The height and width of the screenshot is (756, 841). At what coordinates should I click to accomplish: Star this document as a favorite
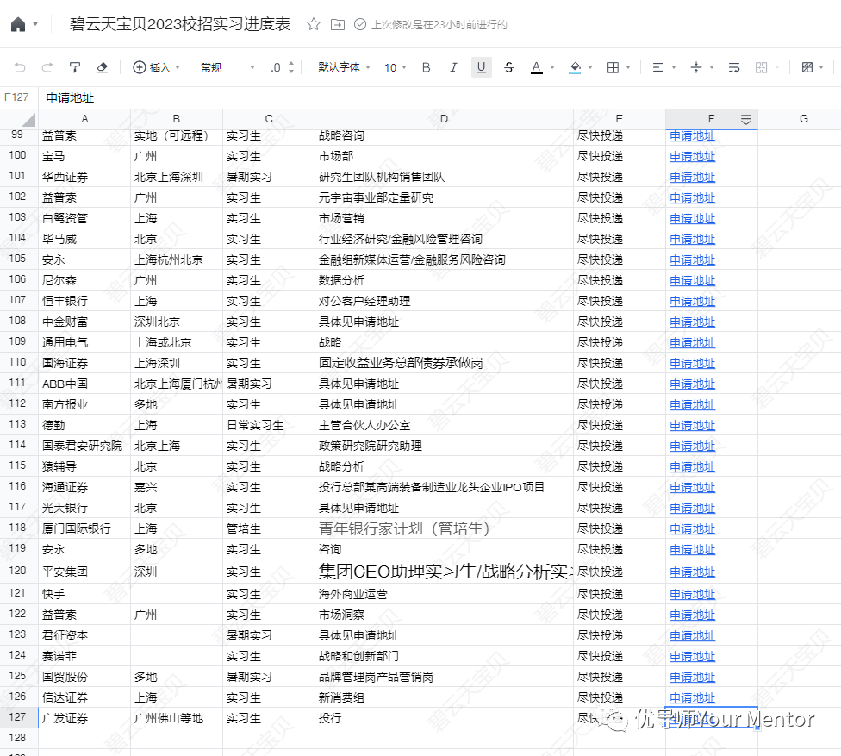(314, 25)
